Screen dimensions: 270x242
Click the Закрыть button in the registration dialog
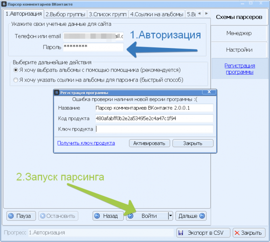(193, 143)
